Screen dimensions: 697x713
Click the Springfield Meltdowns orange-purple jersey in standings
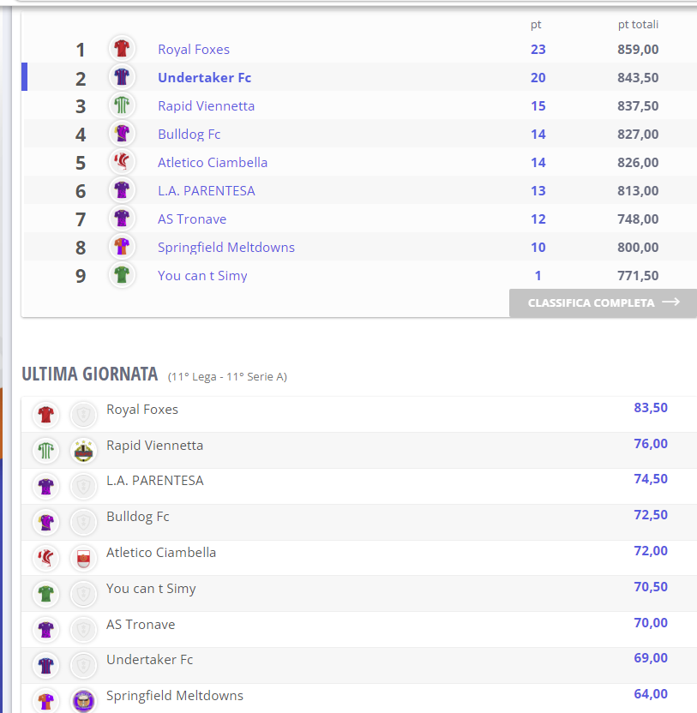[x=122, y=247]
